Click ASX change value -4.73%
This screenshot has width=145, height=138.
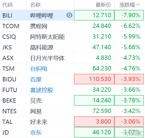pyautogui.click(x=131, y=58)
